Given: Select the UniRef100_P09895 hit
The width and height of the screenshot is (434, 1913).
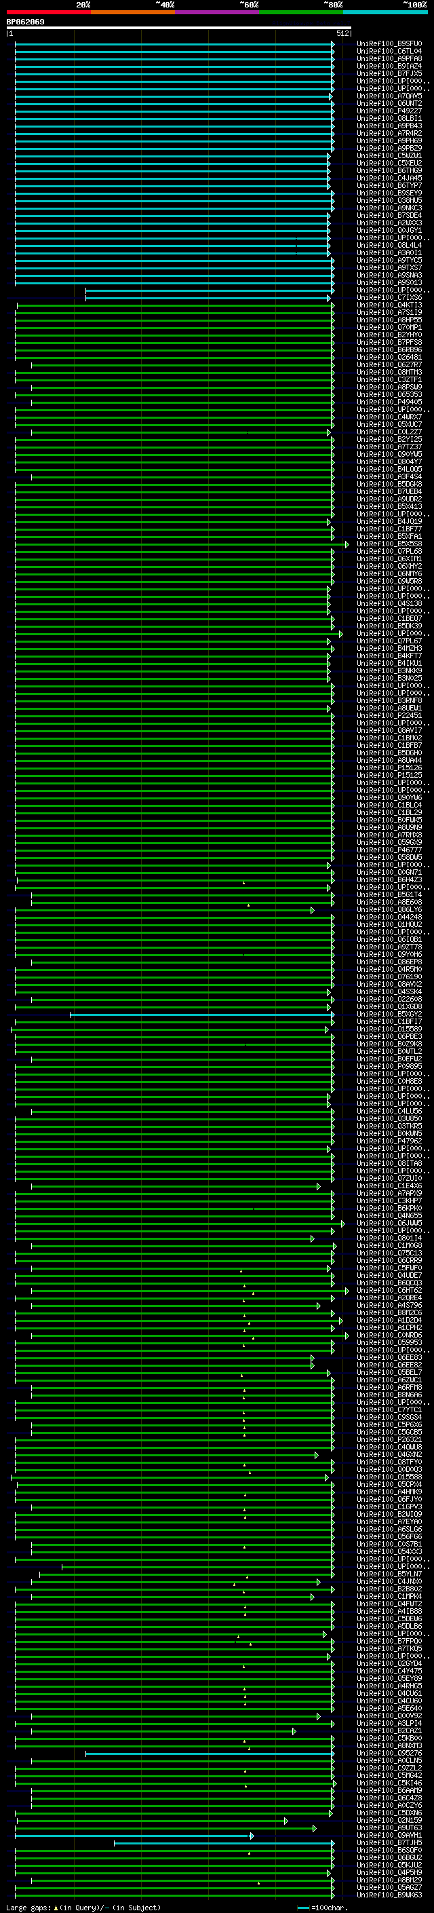Looking at the screenshot, I should click(x=389, y=1066).
